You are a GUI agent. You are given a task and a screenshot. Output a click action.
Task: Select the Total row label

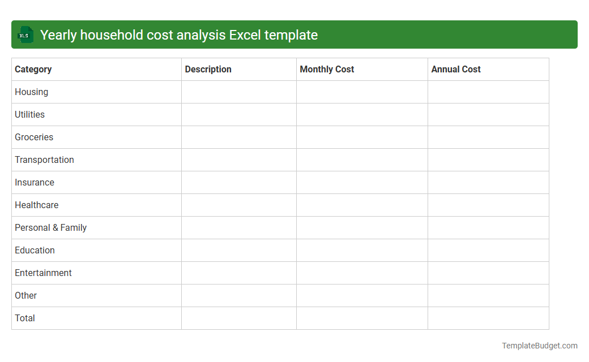click(x=25, y=318)
